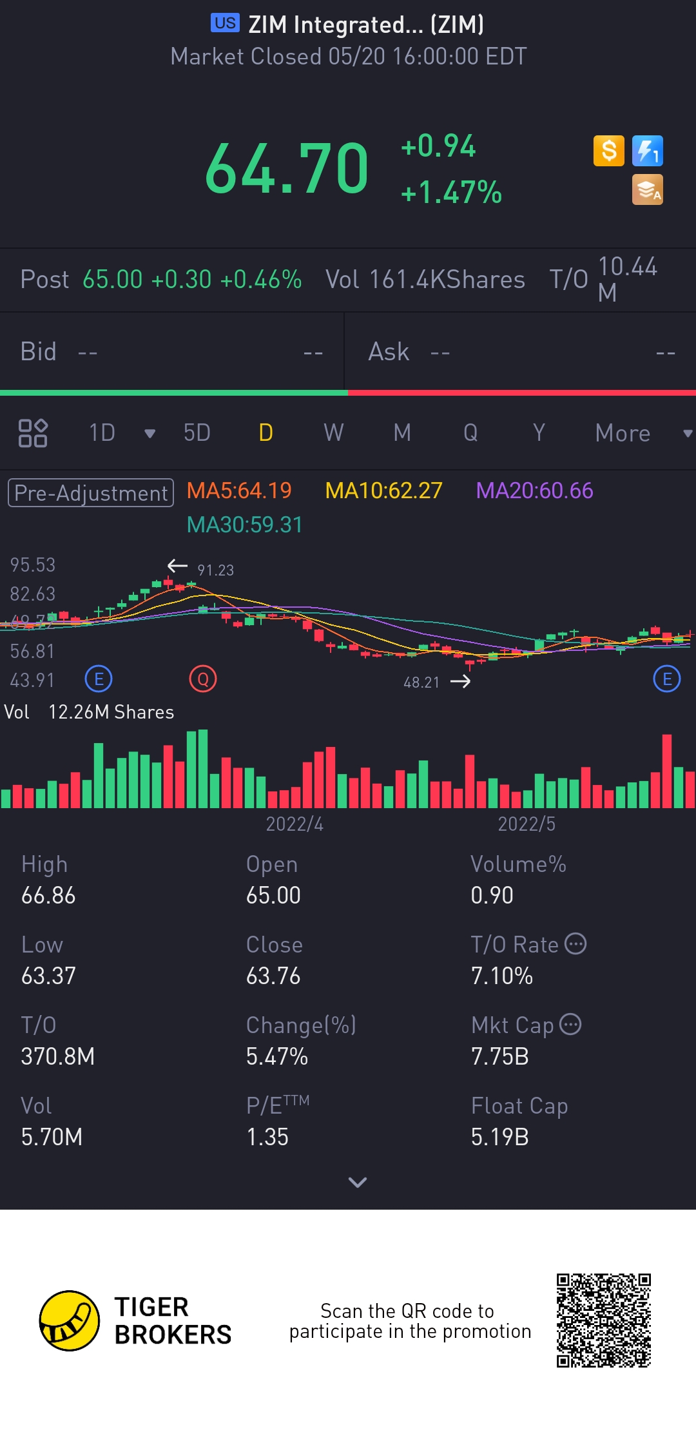
Task: Tap the Change(%) 5.47% value
Action: (x=277, y=1056)
